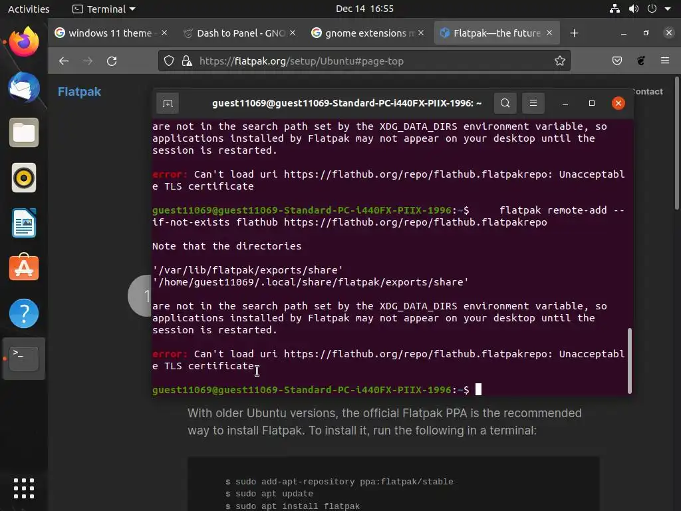Open the Files manager dock icon
Screen dimensions: 681x511
pos(24,132)
